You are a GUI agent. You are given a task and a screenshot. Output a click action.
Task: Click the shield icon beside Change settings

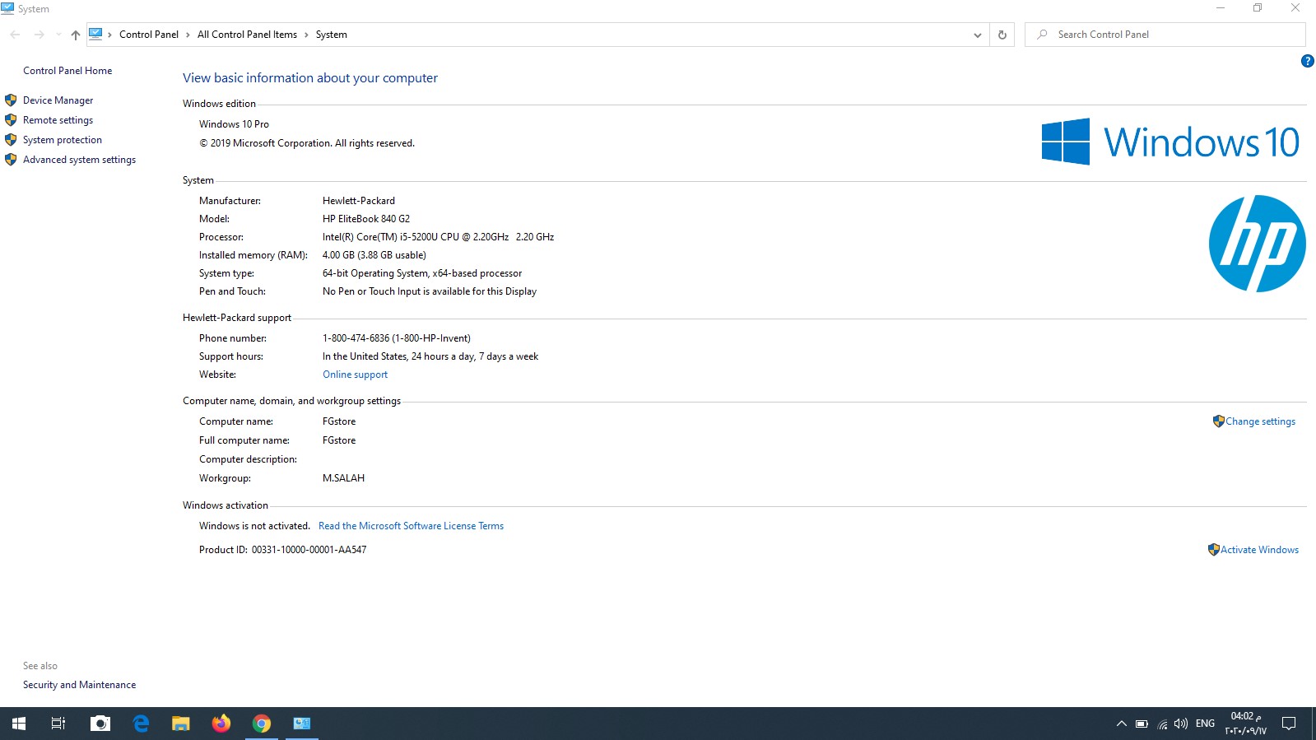coord(1219,421)
